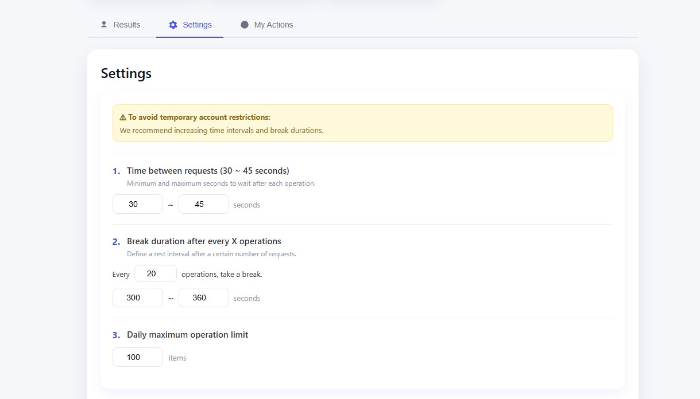Click the bold Settings page heading
The width and height of the screenshot is (700, 399).
click(126, 73)
